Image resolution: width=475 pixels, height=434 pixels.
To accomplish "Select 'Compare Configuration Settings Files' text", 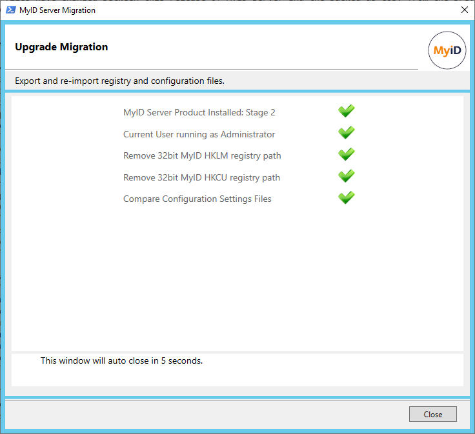I will [197, 199].
